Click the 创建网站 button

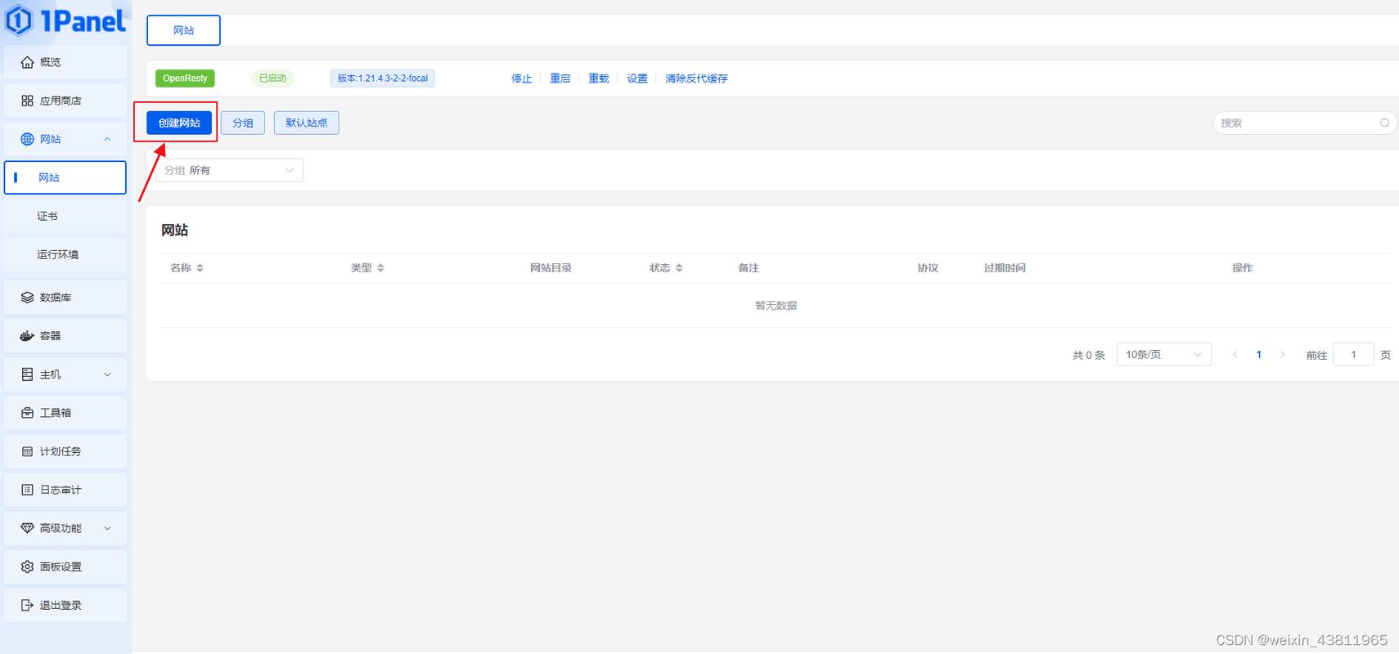(179, 123)
